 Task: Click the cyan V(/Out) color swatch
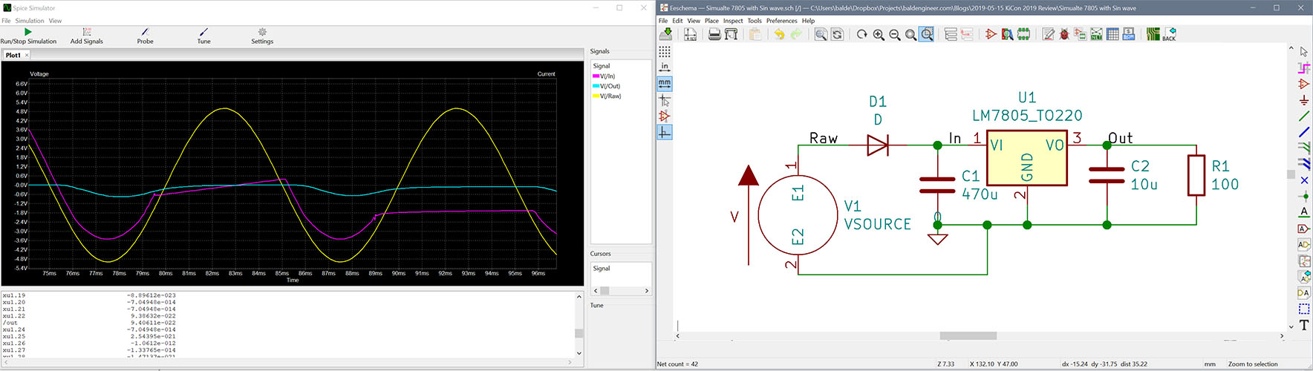pyautogui.click(x=596, y=86)
